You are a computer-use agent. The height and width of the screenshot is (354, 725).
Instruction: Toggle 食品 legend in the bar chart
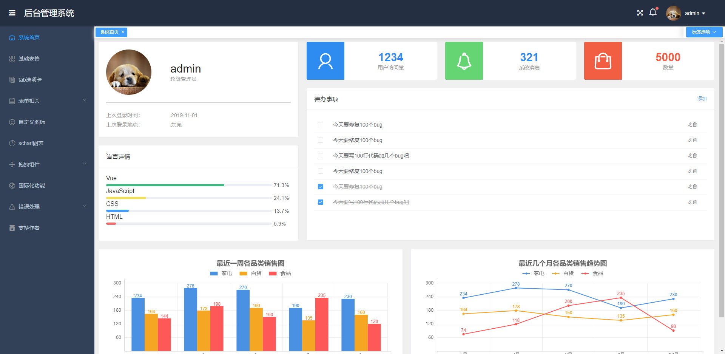click(x=280, y=274)
